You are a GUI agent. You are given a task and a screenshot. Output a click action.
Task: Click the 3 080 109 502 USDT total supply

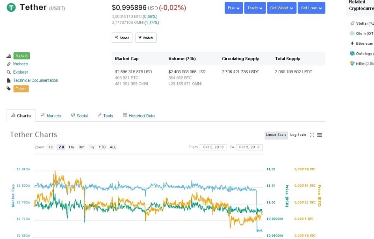pyautogui.click(x=294, y=71)
